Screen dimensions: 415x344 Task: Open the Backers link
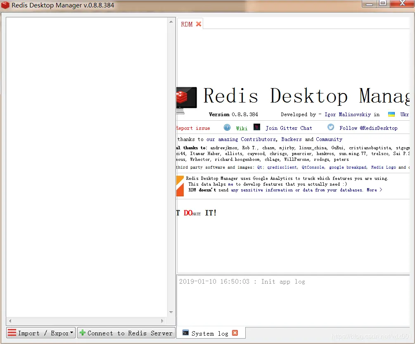(x=292, y=139)
